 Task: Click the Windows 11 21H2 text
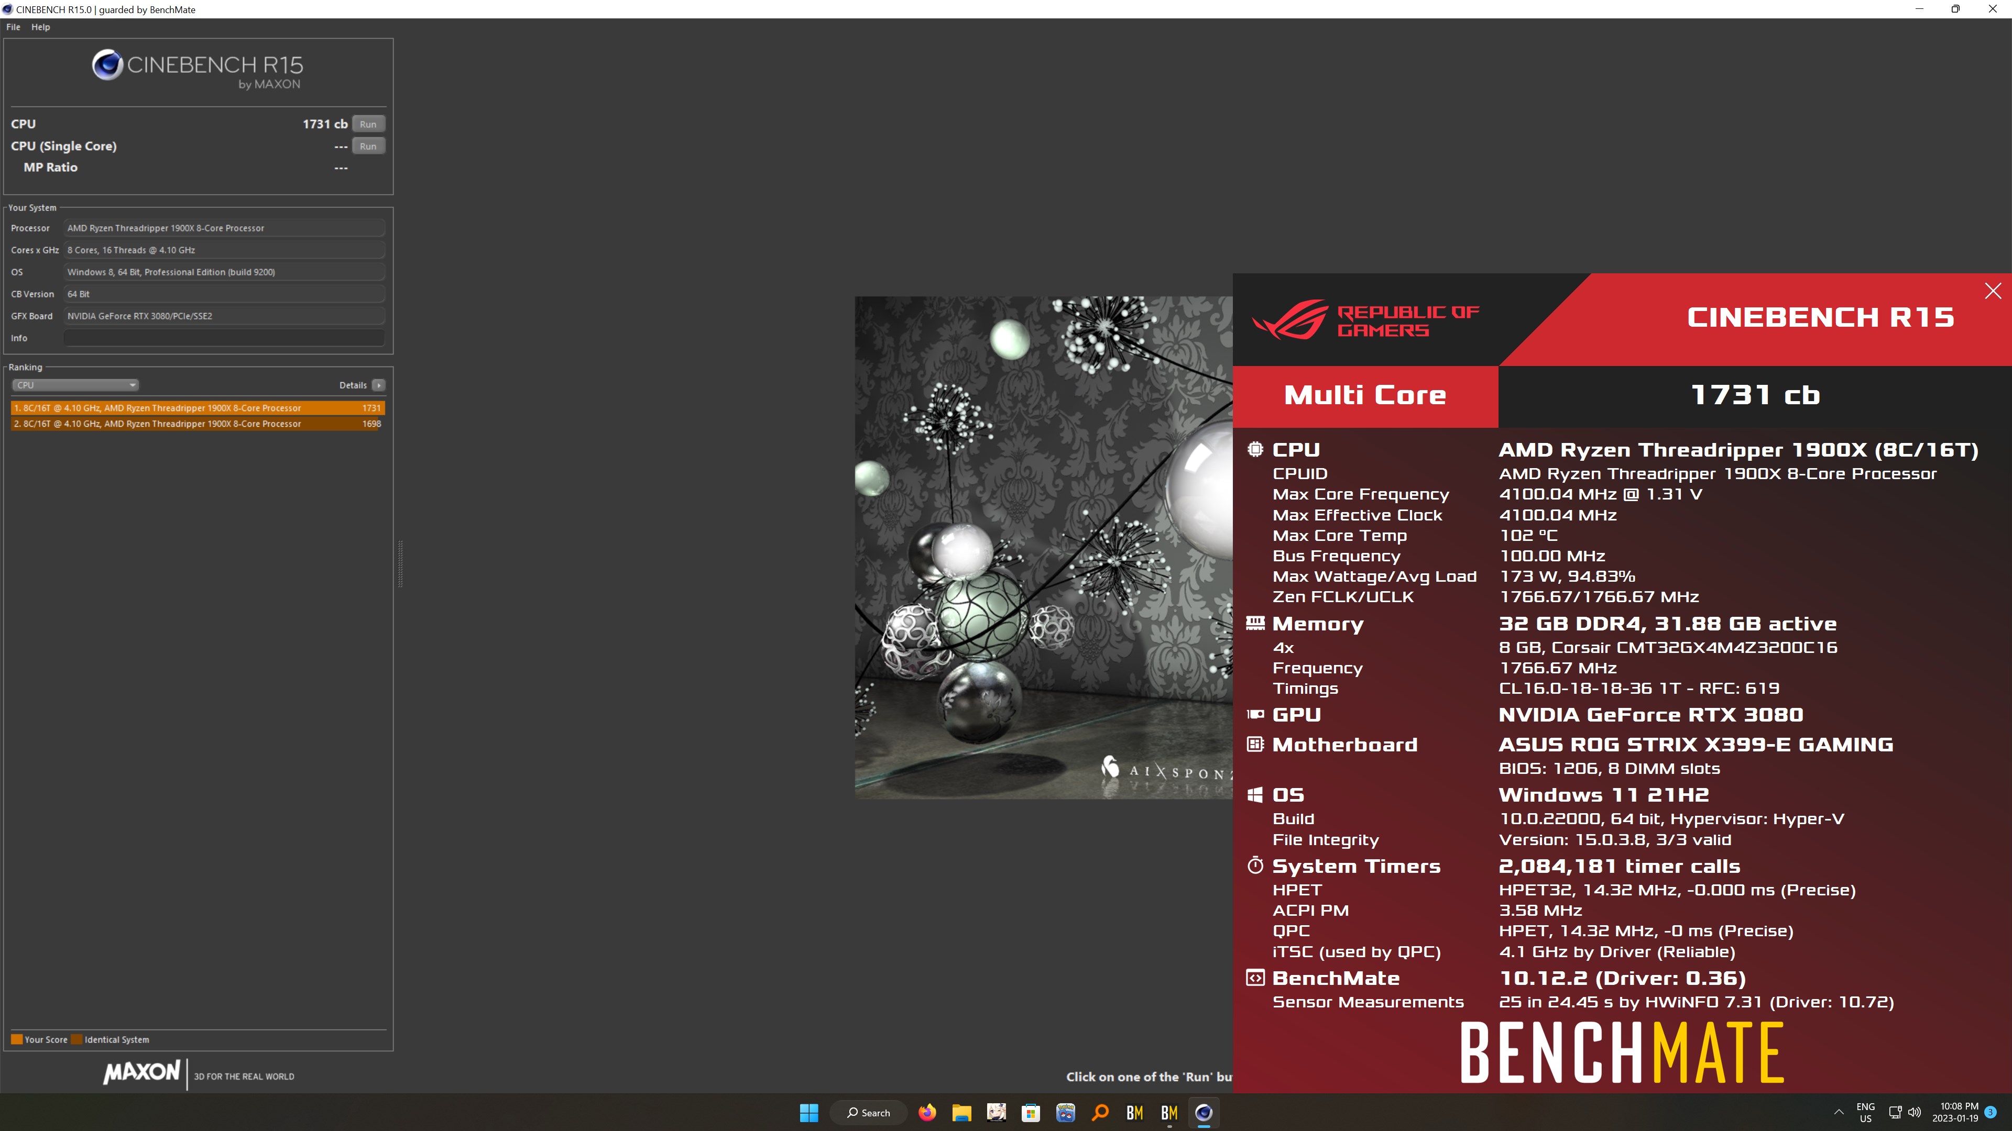1604,795
